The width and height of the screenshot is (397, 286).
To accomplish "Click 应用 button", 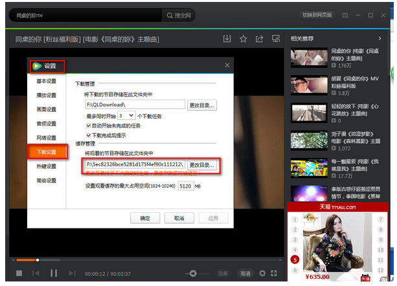I will pyautogui.click(x=213, y=218).
